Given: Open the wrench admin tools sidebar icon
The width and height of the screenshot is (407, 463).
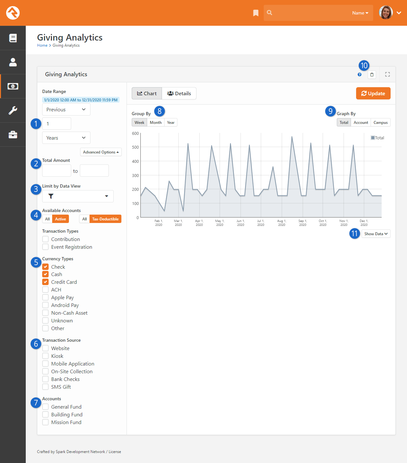Looking at the screenshot, I should click(13, 110).
